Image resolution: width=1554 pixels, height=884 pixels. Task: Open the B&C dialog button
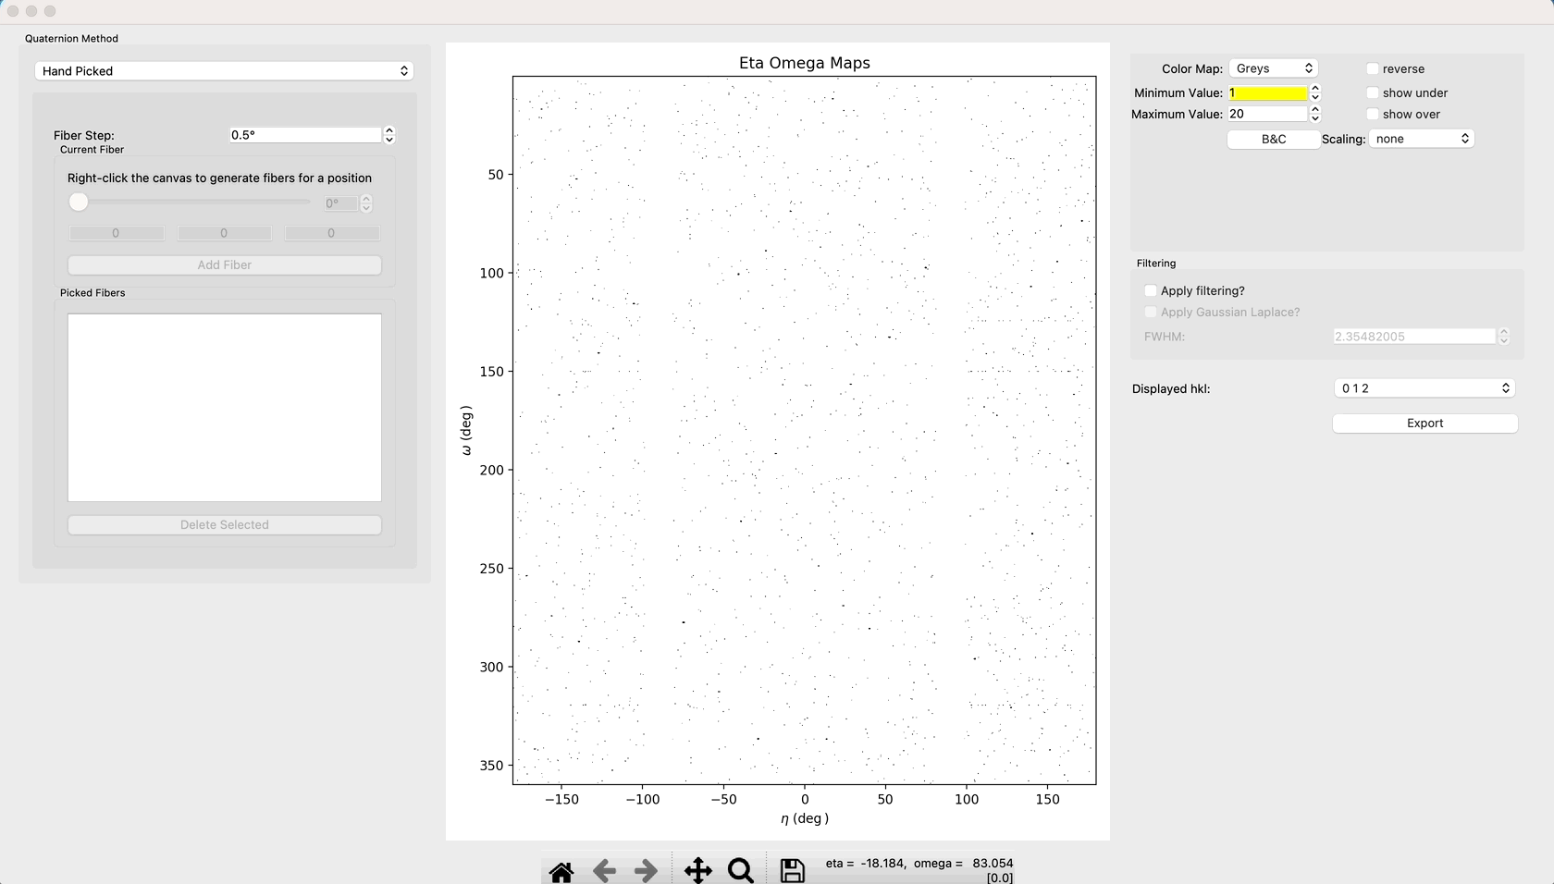(1274, 139)
